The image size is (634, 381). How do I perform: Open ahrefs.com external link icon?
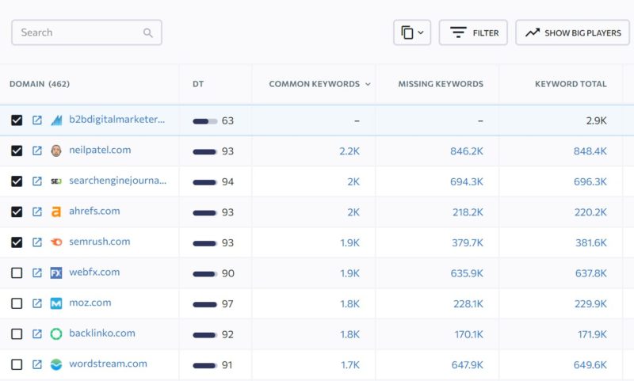pos(36,211)
